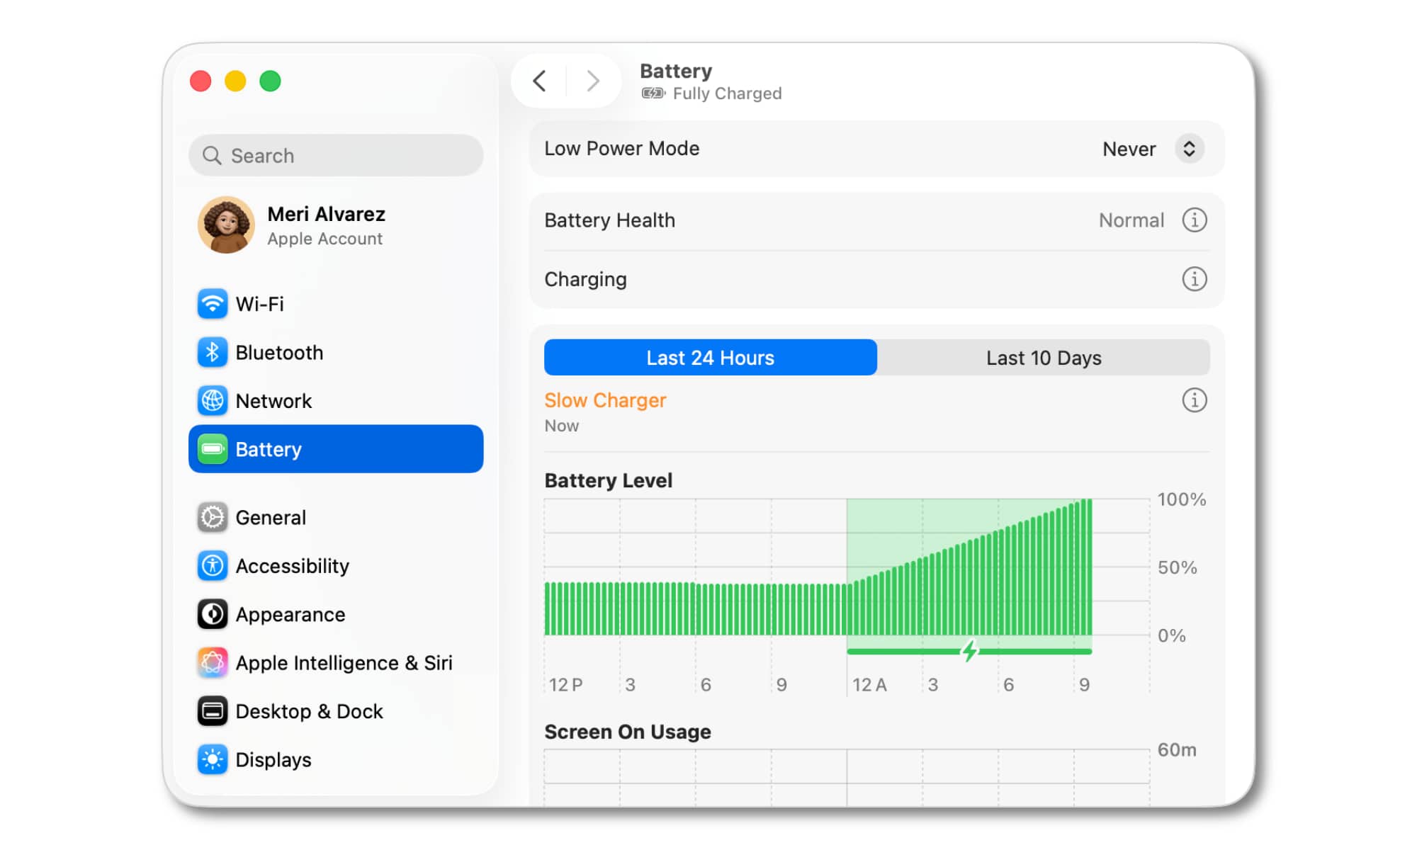Open Displays settings via brightness icon
Screen dimensions: 1417x850
[x=212, y=759]
